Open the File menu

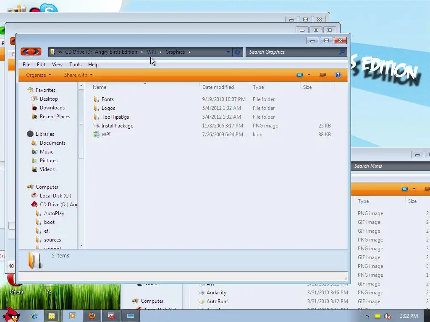point(26,64)
